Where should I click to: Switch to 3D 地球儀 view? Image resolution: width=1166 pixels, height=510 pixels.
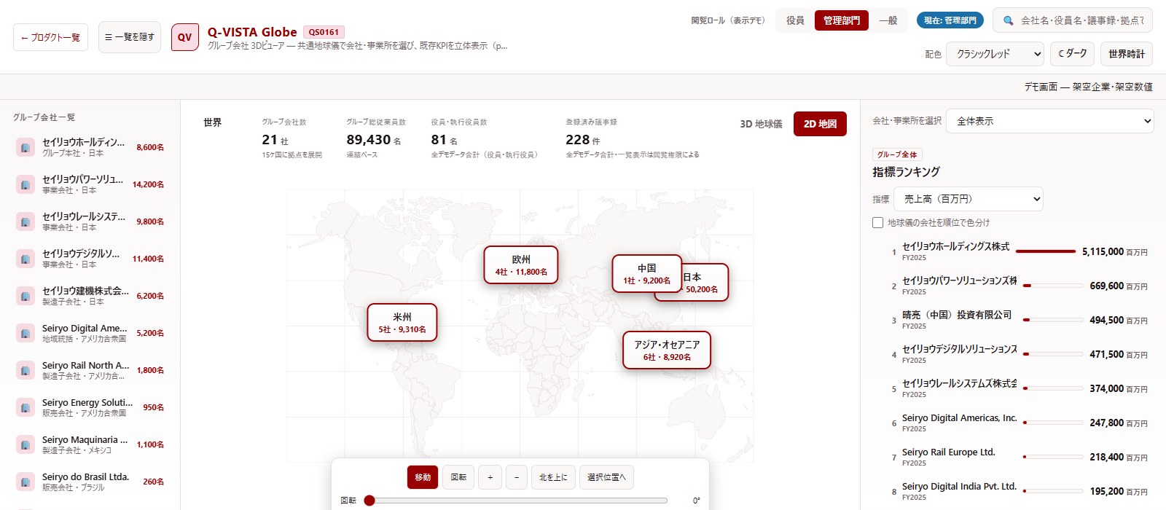pos(761,124)
